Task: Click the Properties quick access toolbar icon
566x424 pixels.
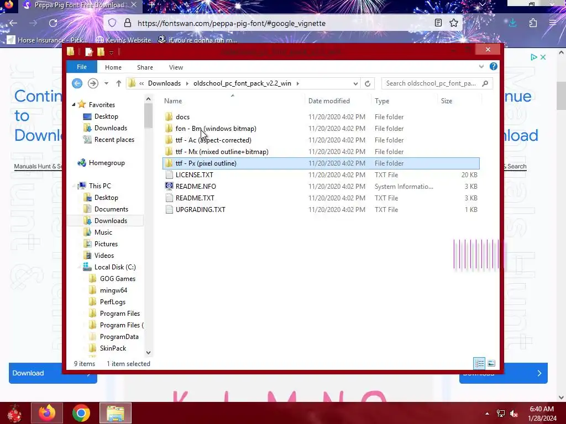Action: pos(89,52)
